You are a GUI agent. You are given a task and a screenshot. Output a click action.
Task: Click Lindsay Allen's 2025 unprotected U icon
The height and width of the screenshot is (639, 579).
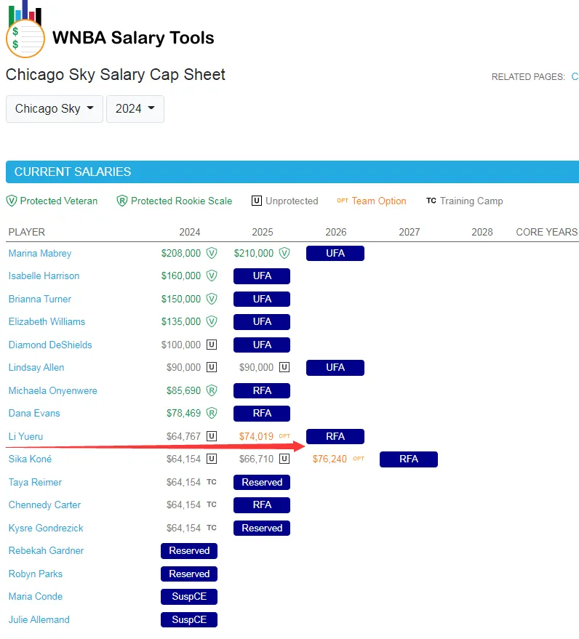284,367
